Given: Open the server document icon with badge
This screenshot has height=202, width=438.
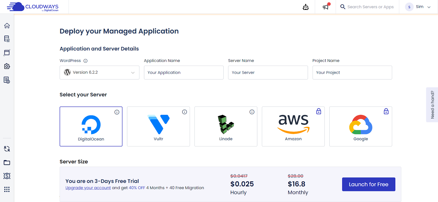Looking at the screenshot, I should 7,80.
